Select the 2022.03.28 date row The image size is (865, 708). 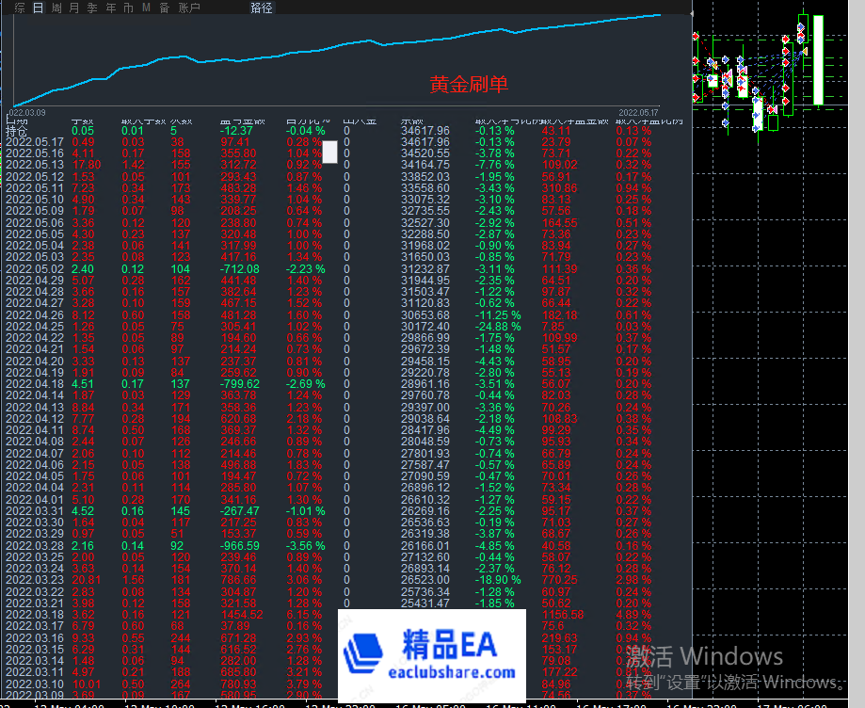tap(35, 546)
